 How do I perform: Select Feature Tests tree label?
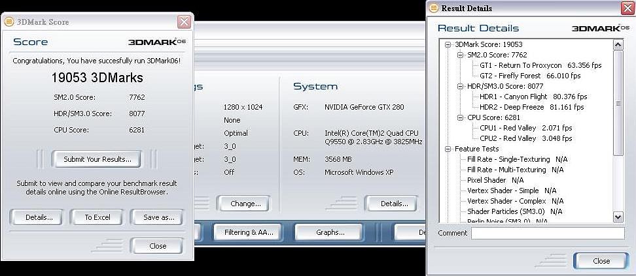point(476,149)
